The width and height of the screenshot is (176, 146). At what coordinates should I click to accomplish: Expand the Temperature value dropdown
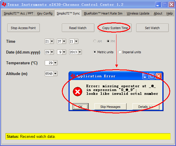[x=55, y=63]
